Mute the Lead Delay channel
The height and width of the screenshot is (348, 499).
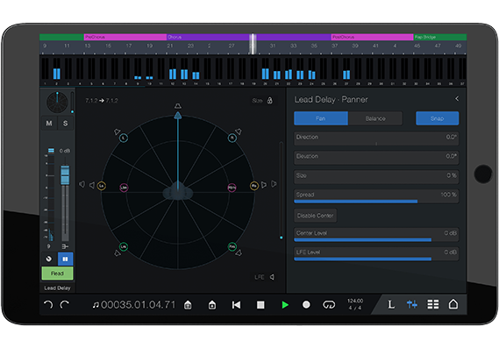coord(49,123)
